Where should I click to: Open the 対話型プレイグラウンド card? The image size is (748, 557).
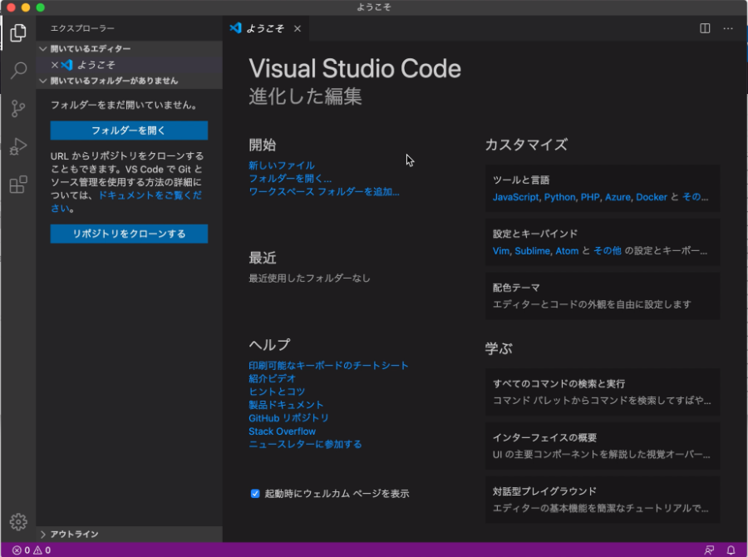[x=603, y=500]
